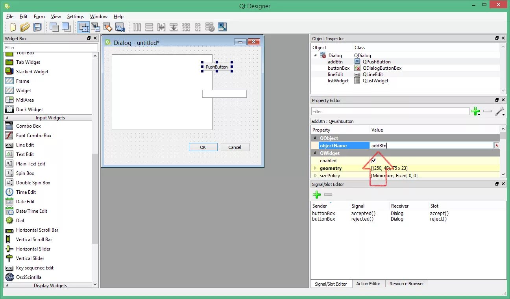Screen dimensions: 510x299
Task: Apply form layout toolbar icon
Action: point(198,27)
